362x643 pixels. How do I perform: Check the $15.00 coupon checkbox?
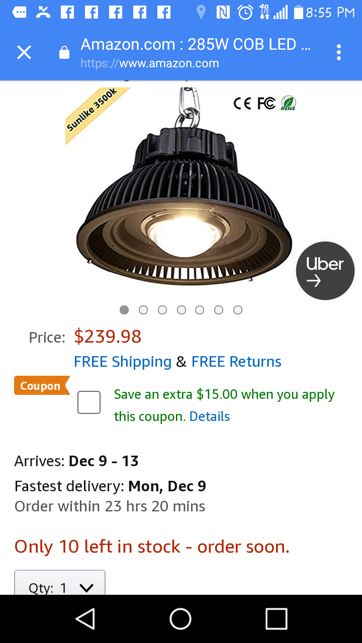89,402
